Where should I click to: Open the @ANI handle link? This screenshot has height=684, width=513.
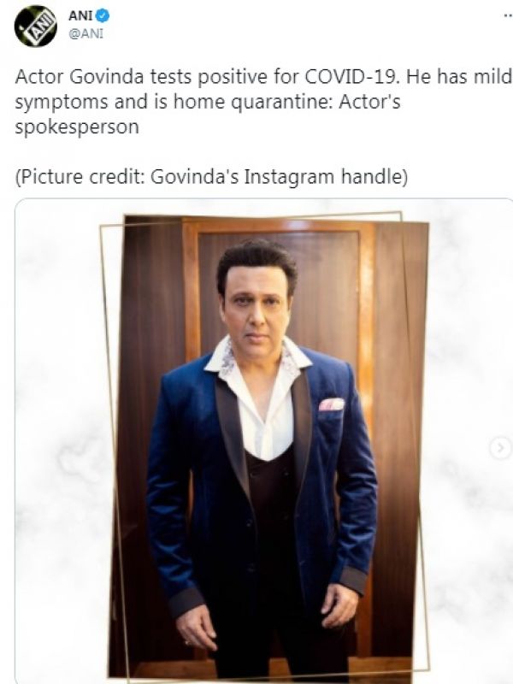point(86,34)
